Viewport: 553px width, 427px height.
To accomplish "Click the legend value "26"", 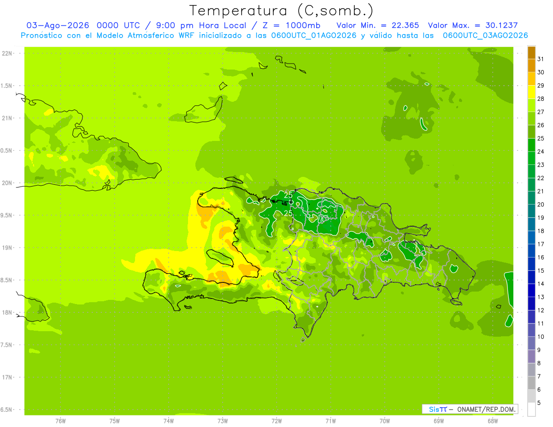I will pos(541,125).
